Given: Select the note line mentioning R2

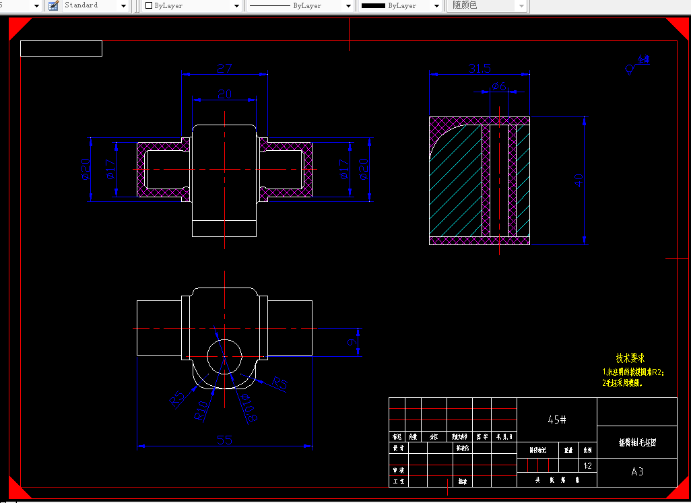Looking at the screenshot, I should pyautogui.click(x=633, y=372).
